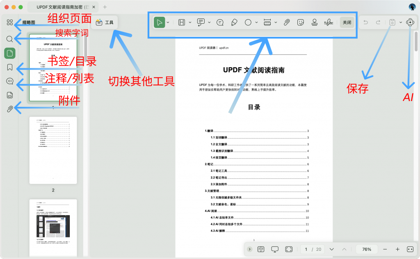Image resolution: width=420 pixels, height=259 pixels.
Task: Select the page 2 thumbnail
Action: coord(53,151)
